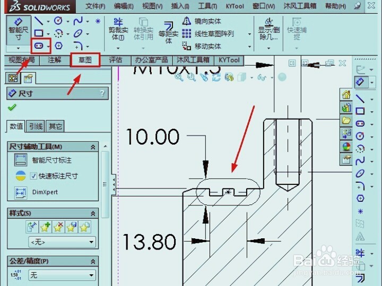Click Move Entities (移动实体)
382x286 pixels.
click(202, 46)
